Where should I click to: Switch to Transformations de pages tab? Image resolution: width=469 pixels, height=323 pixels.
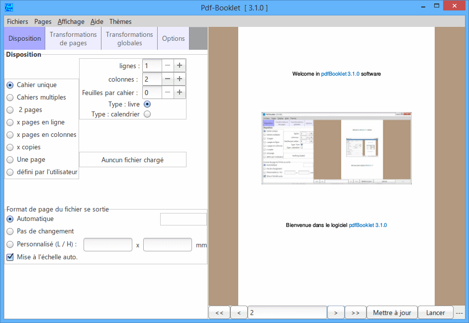73,38
